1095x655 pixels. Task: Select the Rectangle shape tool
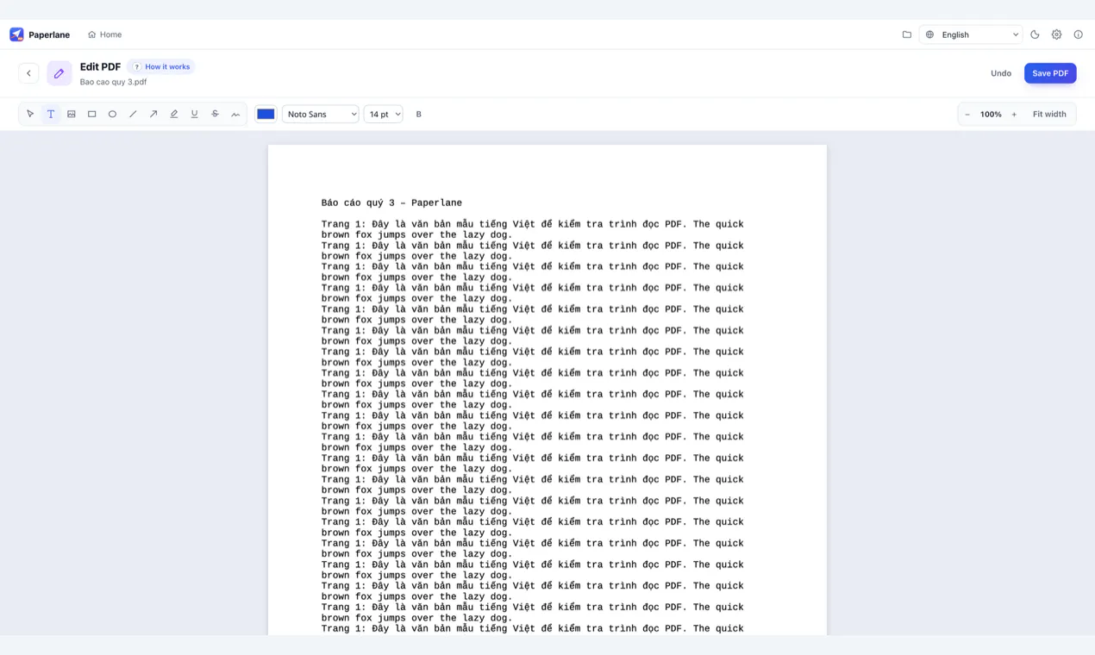coord(92,114)
